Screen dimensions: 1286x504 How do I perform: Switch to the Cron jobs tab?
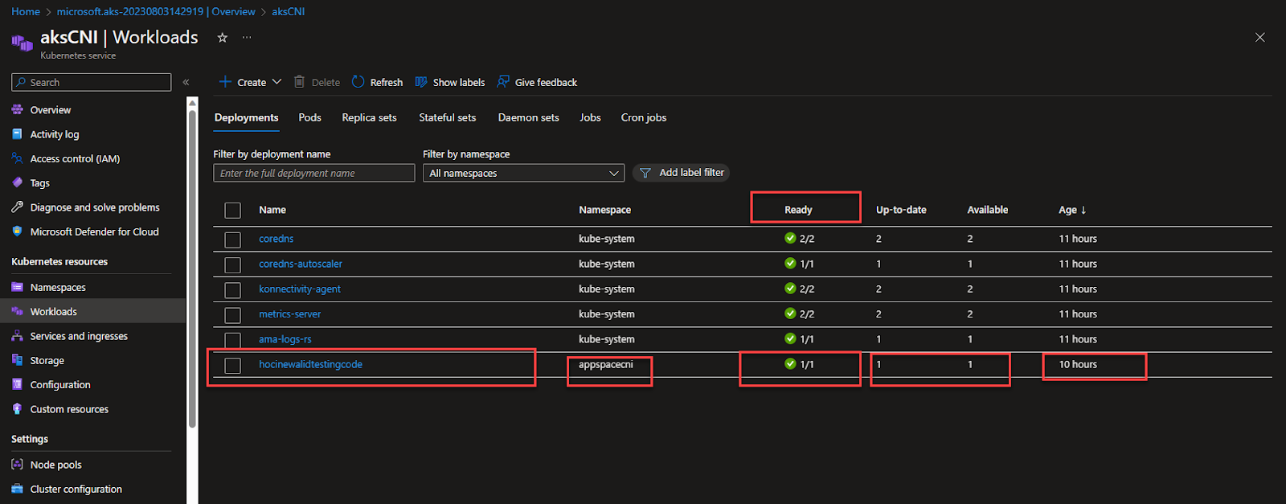click(643, 117)
